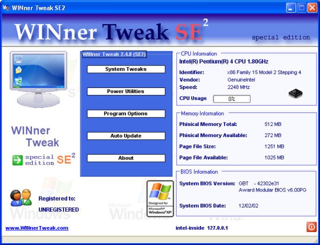Open the About section
Image resolution: width=320 pixels, height=245 pixels.
pos(126,158)
